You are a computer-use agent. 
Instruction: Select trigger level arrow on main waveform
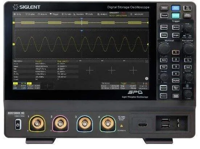click(148, 44)
